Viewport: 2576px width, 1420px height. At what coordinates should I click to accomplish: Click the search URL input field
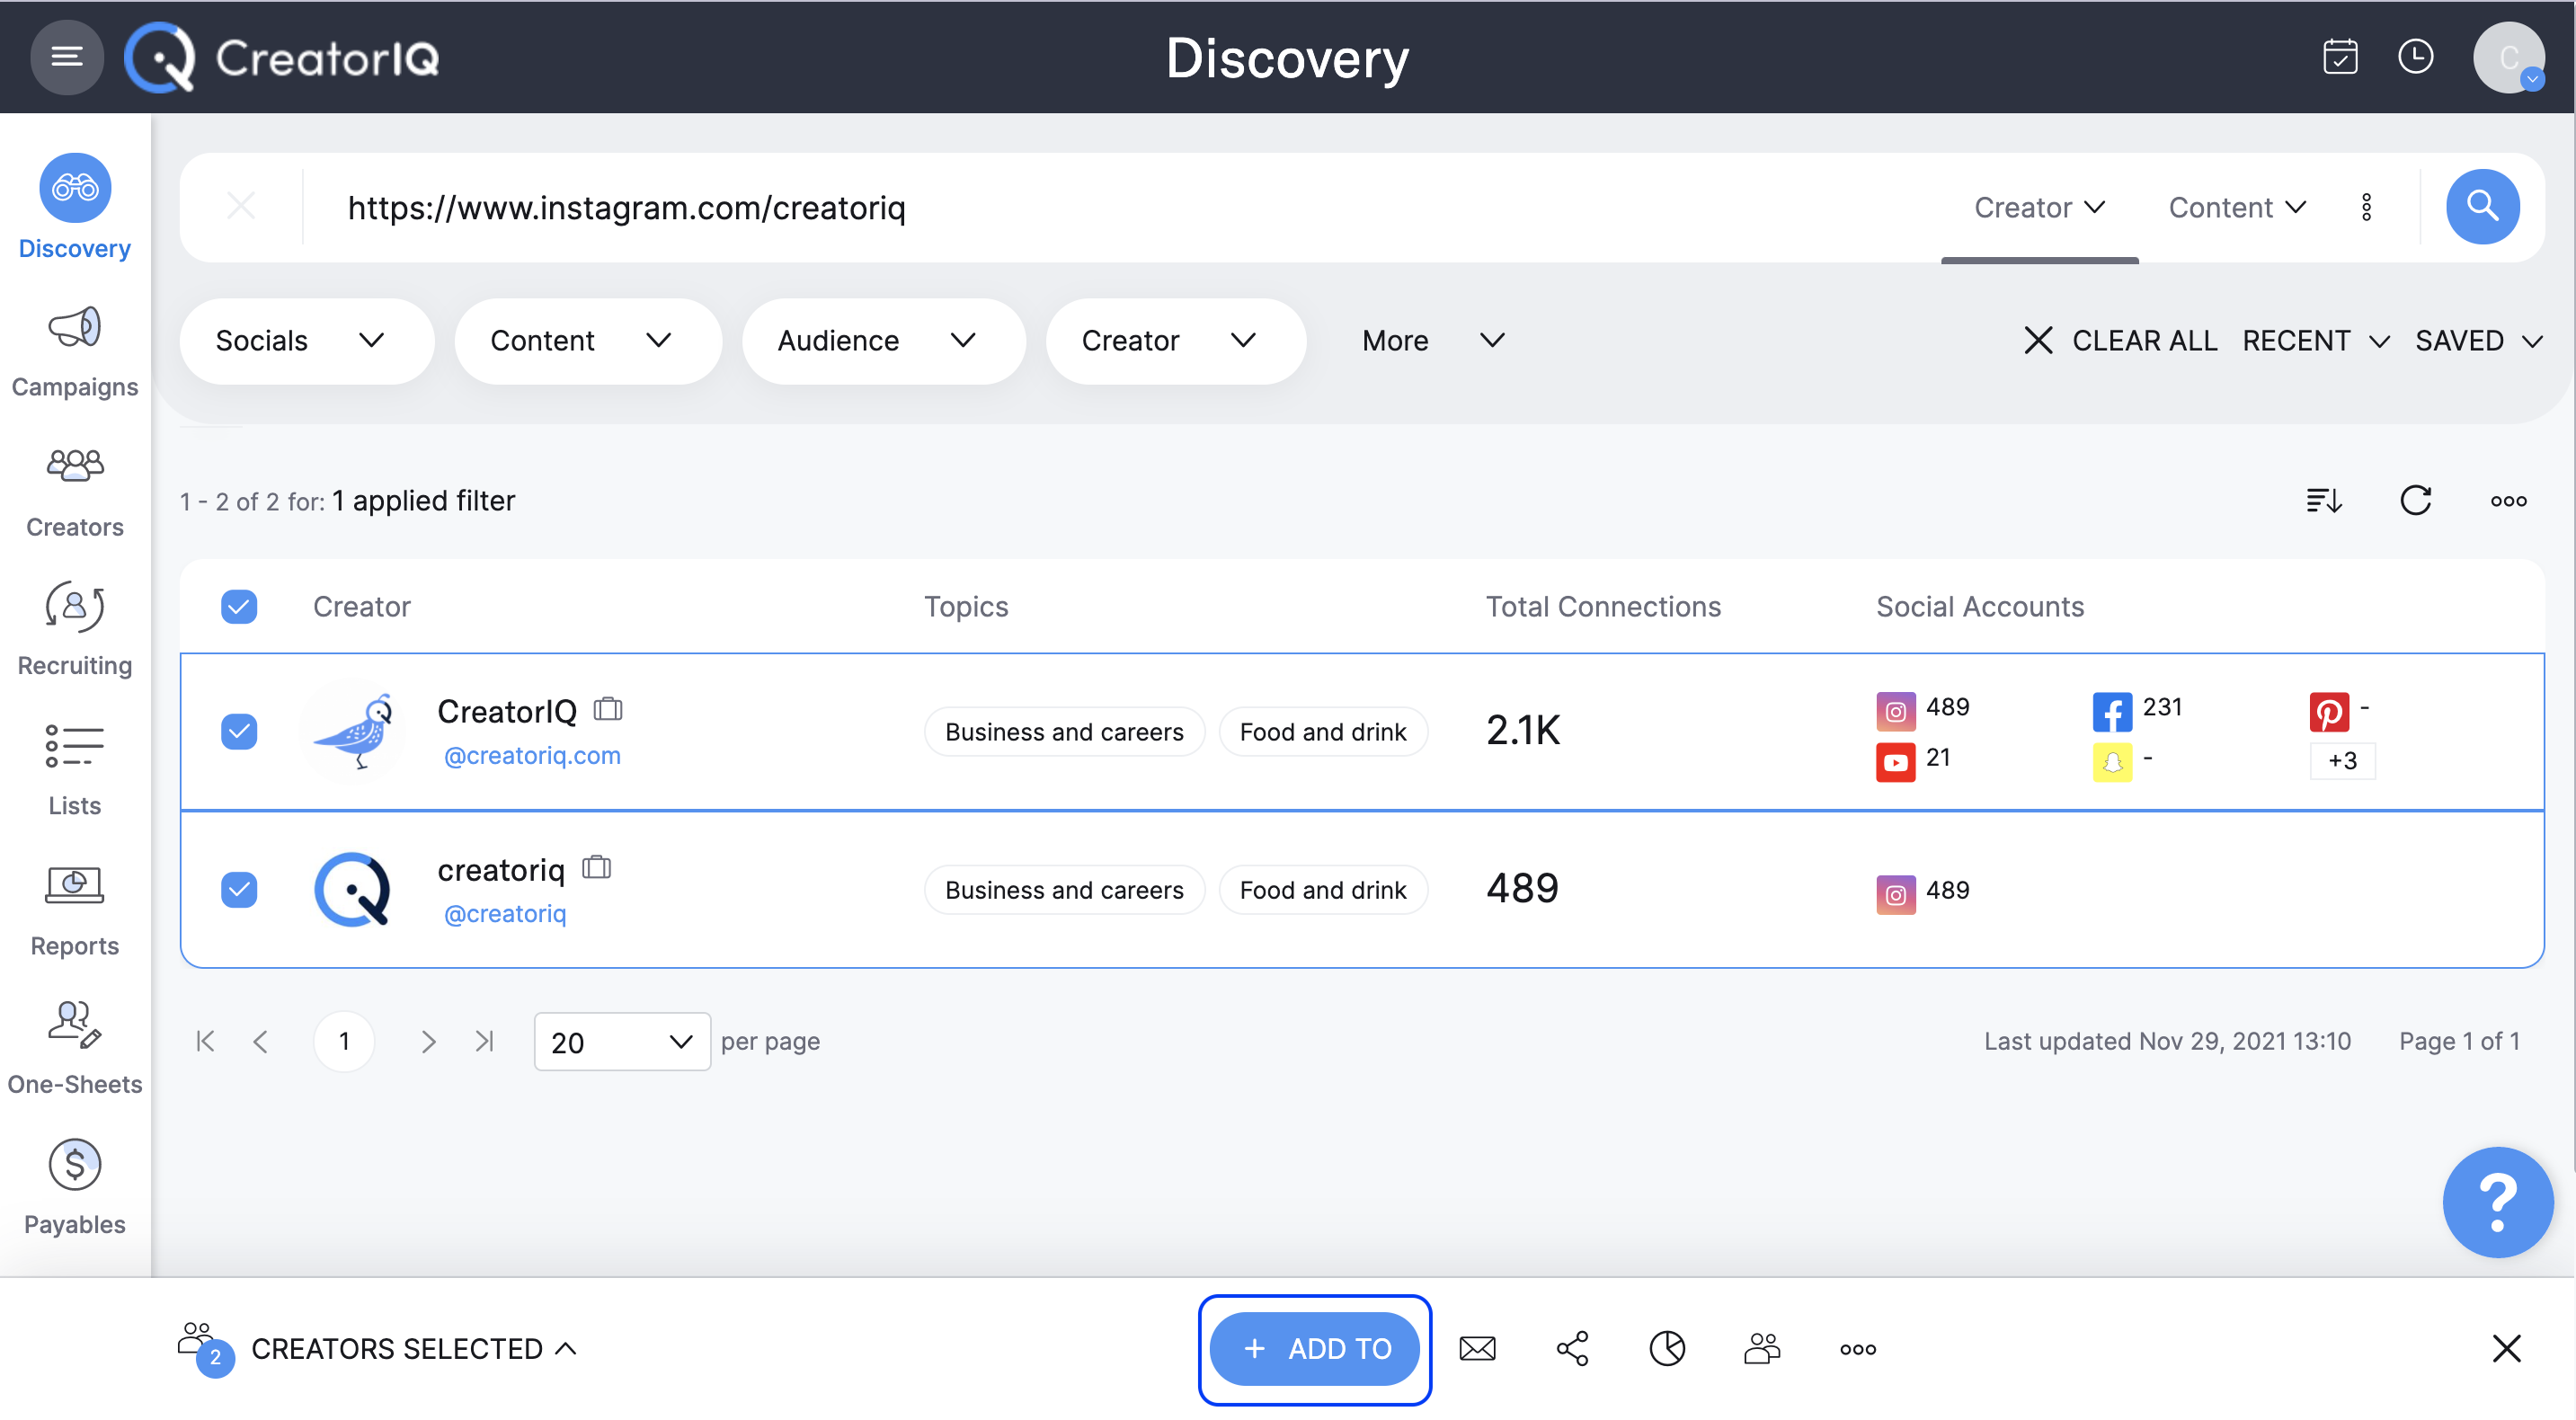1100,208
